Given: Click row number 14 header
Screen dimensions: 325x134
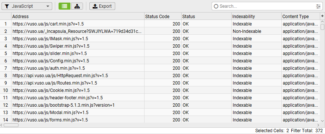Looking at the screenshot, I should [x=6, y=120].
